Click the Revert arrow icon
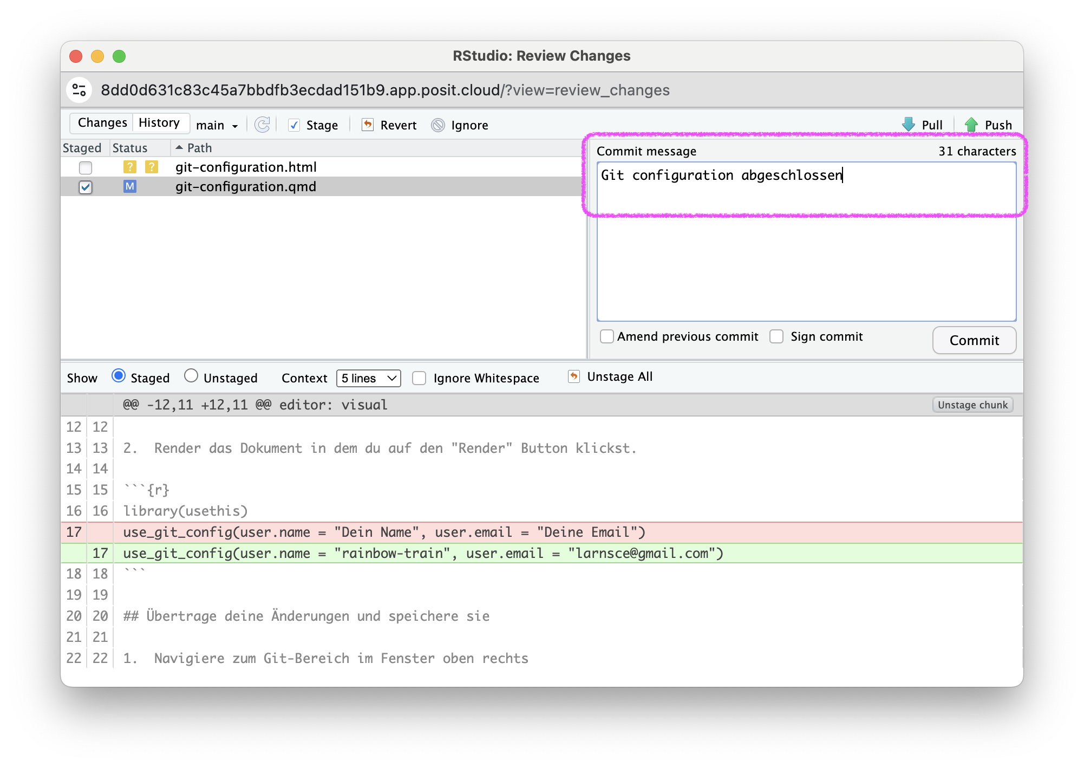This screenshot has width=1084, height=767. (368, 125)
